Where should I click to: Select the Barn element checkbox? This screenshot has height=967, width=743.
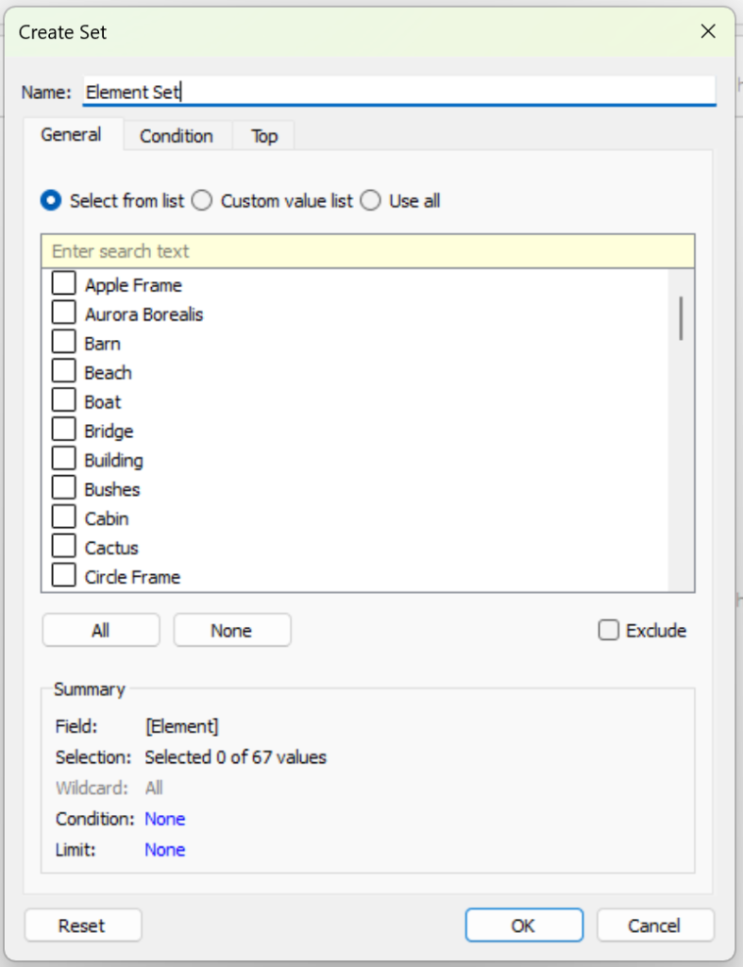point(63,342)
